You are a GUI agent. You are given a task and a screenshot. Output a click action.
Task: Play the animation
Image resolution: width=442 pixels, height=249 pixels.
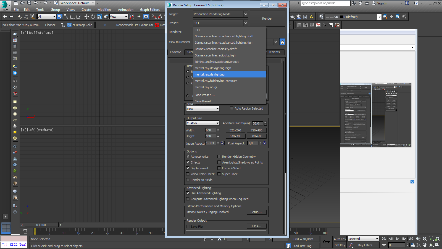click(x=398, y=239)
